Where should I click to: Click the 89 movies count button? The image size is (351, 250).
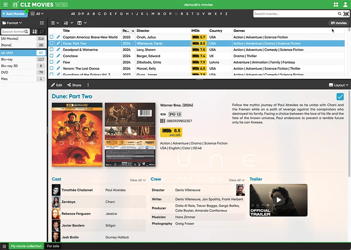(x=339, y=23)
